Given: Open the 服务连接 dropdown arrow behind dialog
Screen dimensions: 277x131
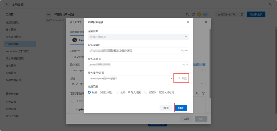Looking at the screenshot, I should click(x=202, y=70).
